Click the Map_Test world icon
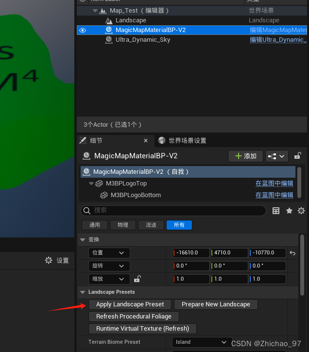 click(103, 11)
